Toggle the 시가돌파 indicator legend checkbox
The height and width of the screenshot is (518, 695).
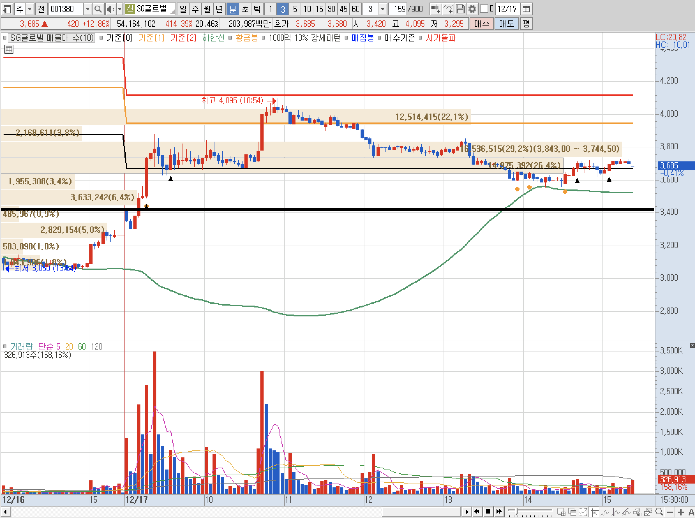click(420, 38)
